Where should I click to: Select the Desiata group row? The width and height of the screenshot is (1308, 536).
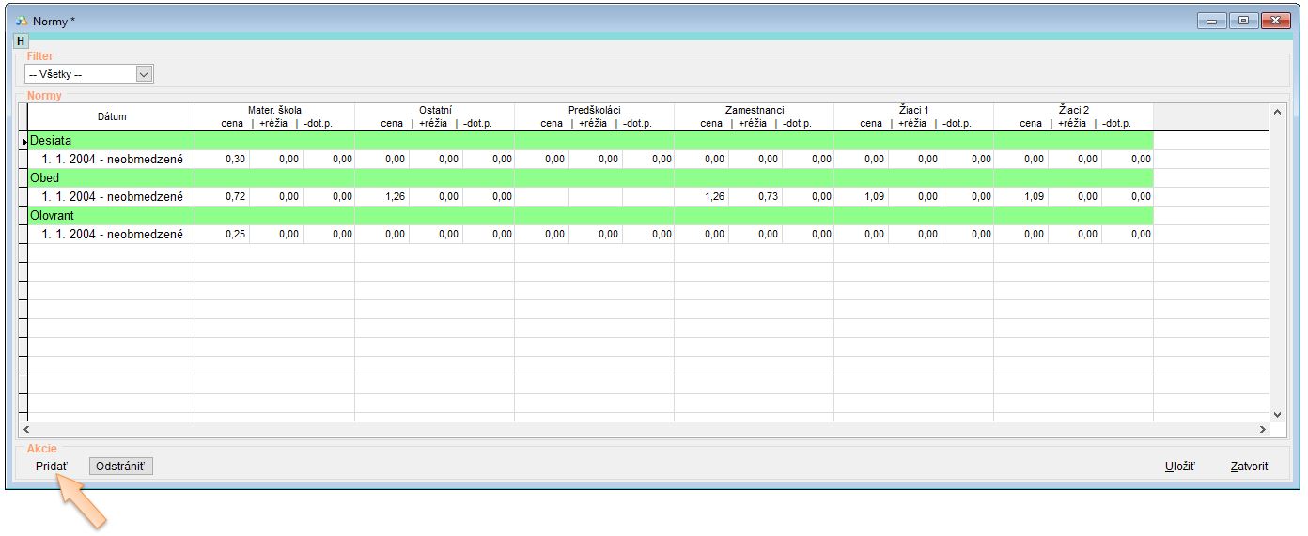click(x=50, y=141)
